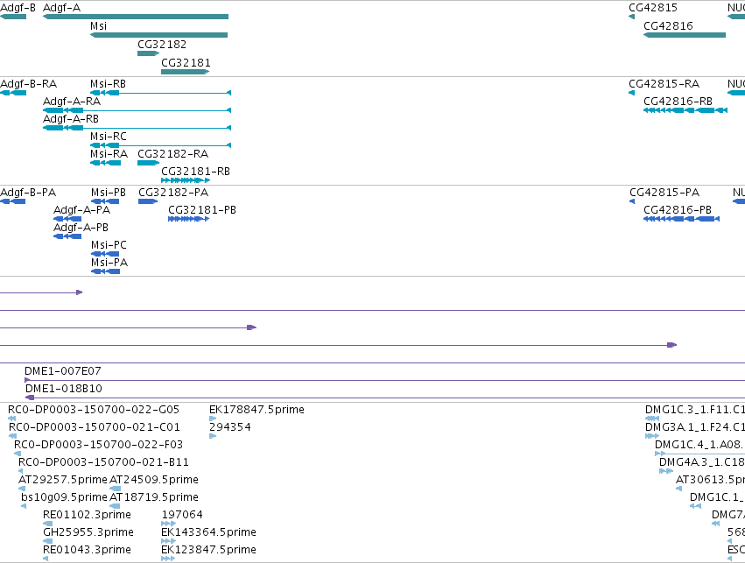Open the CG32182-PA protein label
Image resolution: width=745 pixels, height=563 pixels.
(x=173, y=193)
